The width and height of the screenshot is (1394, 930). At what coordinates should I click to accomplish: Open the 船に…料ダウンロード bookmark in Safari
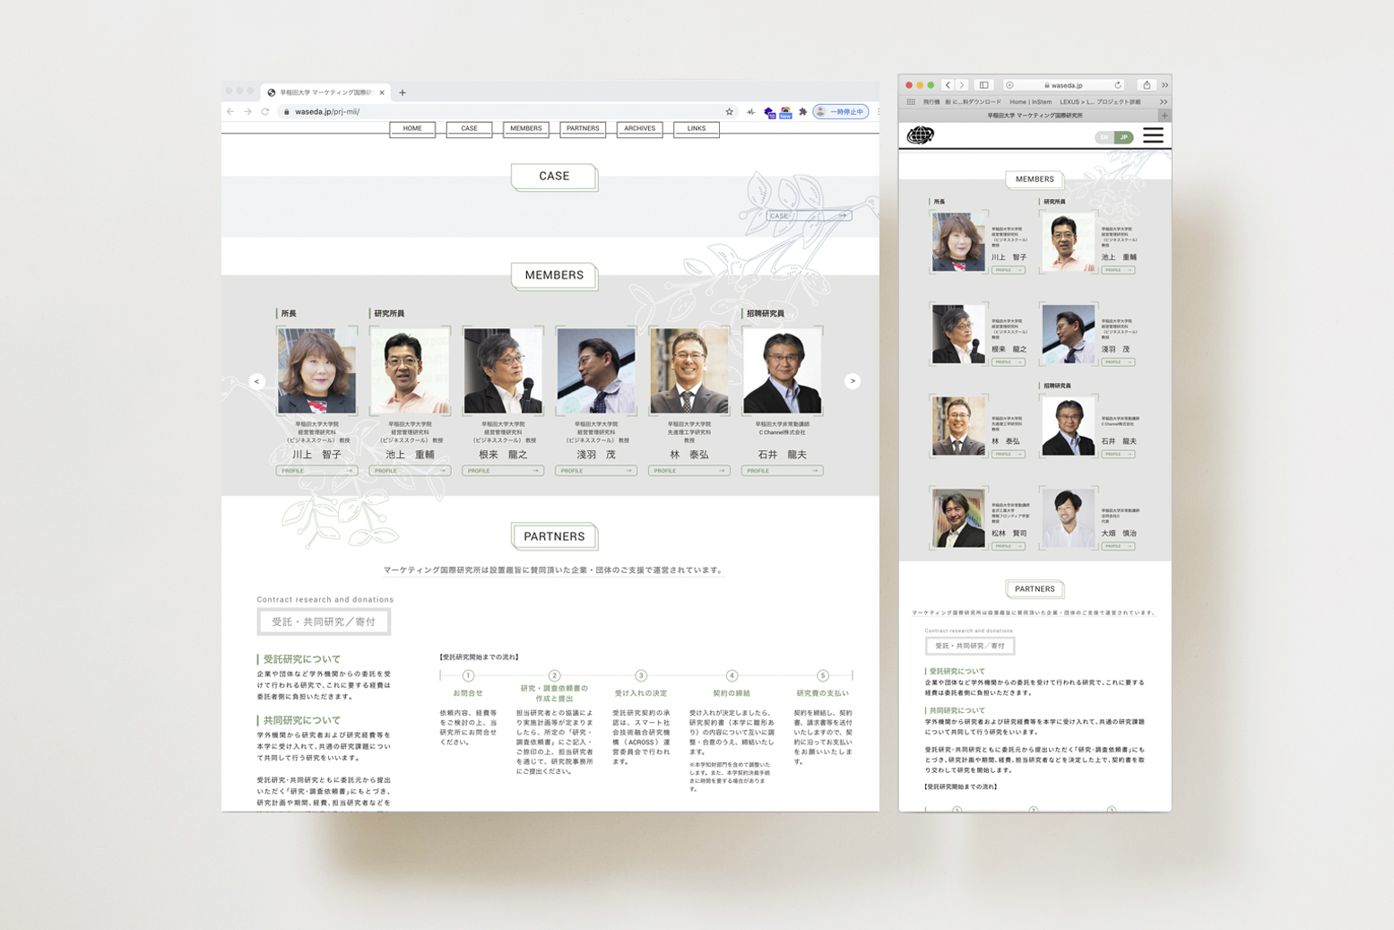click(x=974, y=102)
